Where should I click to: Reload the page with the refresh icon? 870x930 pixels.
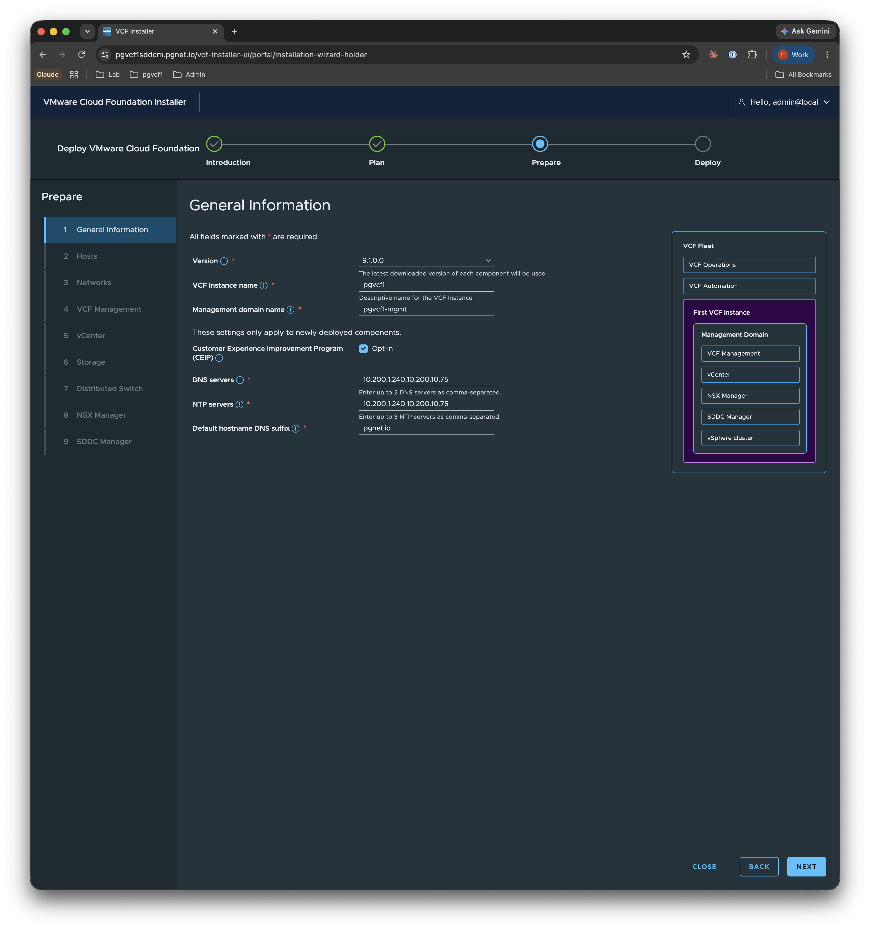click(x=82, y=55)
